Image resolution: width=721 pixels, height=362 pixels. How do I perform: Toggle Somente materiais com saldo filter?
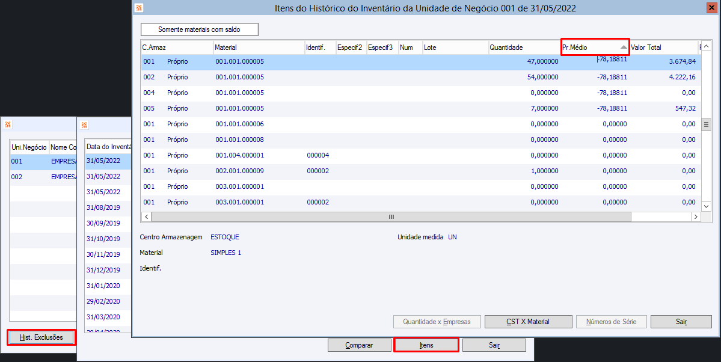pos(200,29)
